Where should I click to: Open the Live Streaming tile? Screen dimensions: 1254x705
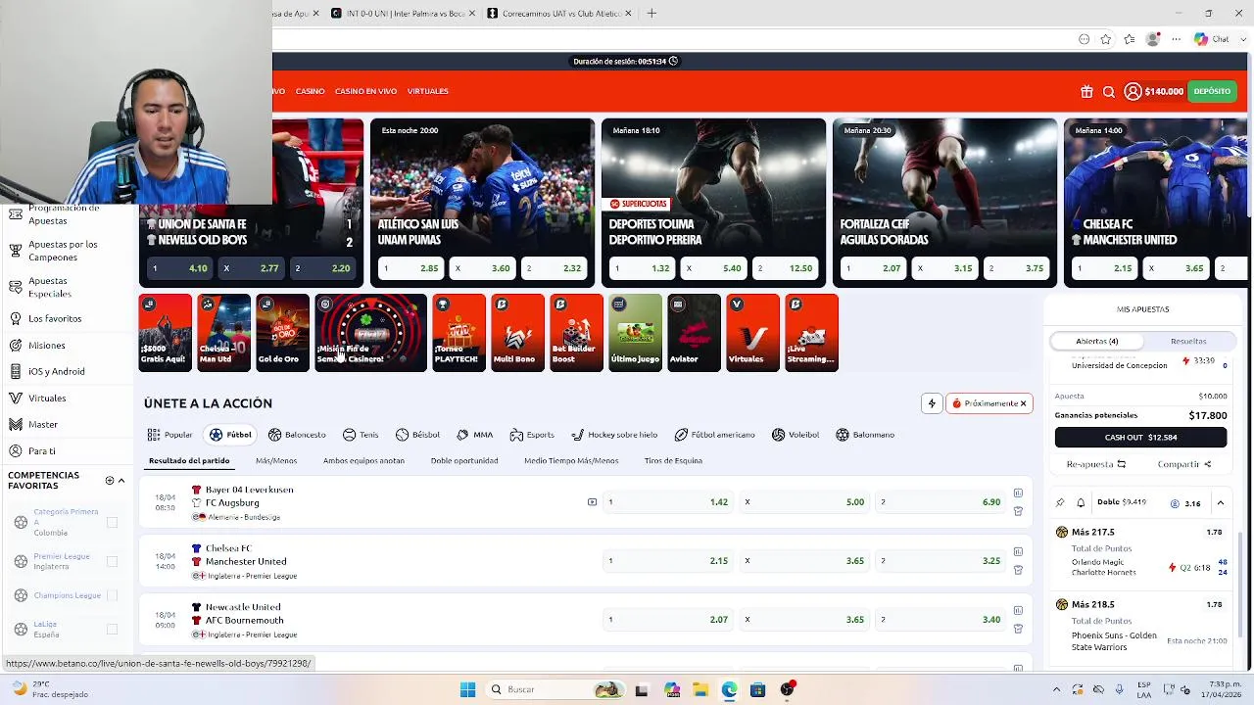pos(811,332)
